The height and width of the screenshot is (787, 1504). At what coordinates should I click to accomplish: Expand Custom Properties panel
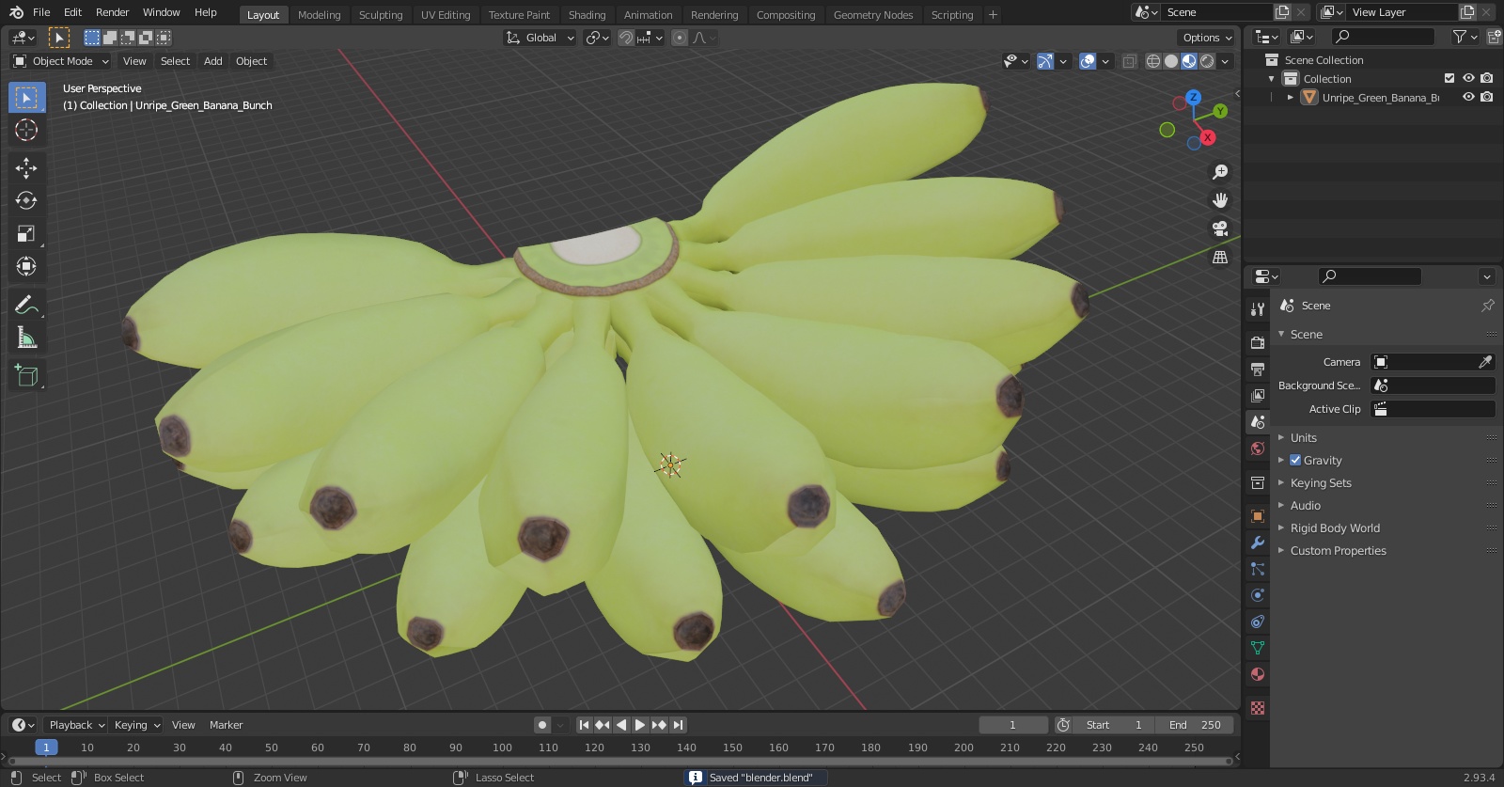click(x=1338, y=551)
